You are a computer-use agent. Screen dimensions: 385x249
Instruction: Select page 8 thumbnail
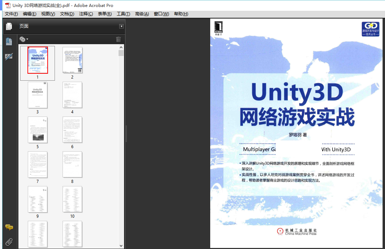[72, 165]
